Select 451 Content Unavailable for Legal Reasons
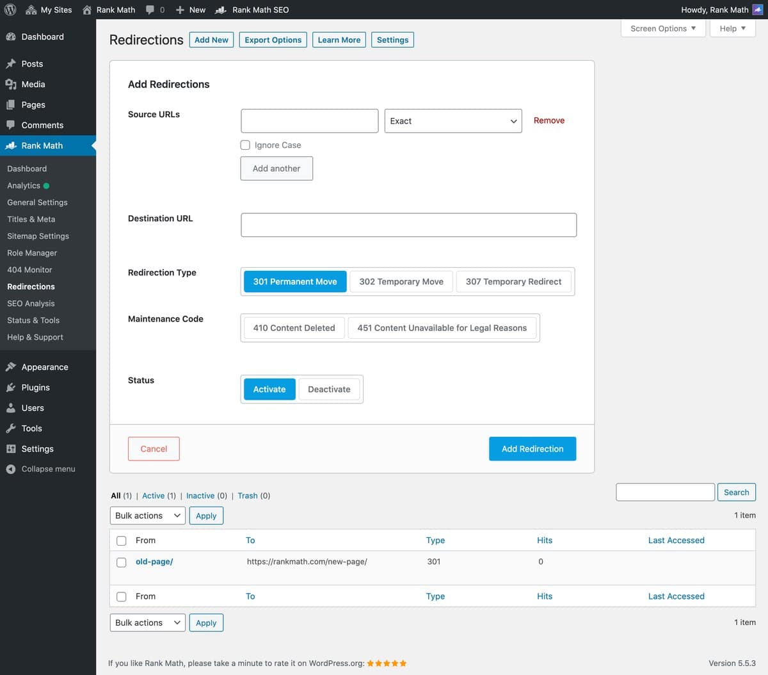768x675 pixels. pos(442,328)
